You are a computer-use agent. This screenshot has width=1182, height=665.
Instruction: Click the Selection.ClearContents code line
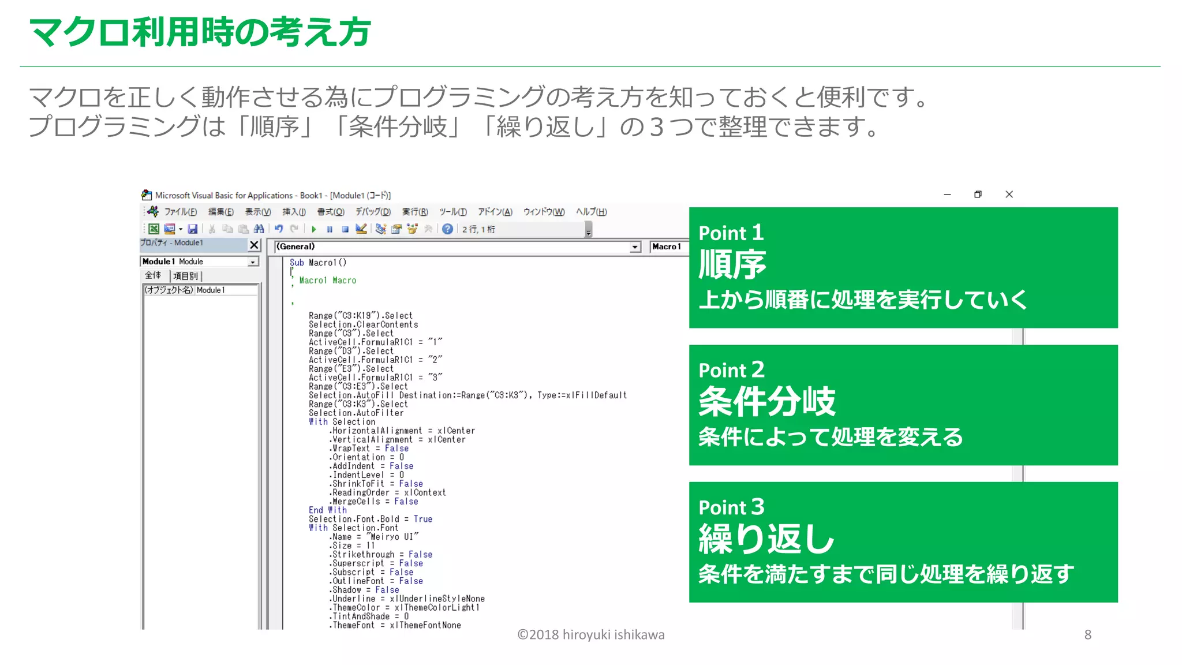pyautogui.click(x=363, y=324)
